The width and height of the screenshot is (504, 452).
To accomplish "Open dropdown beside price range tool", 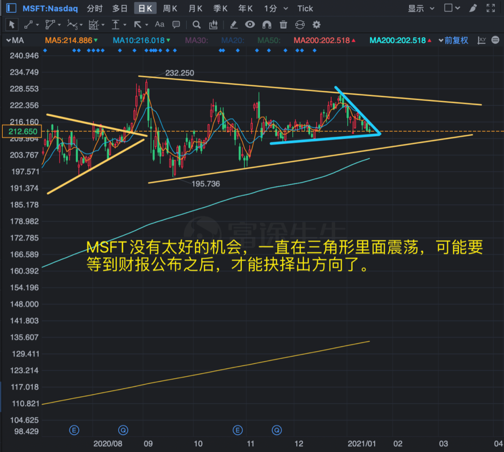I will (125, 25).
